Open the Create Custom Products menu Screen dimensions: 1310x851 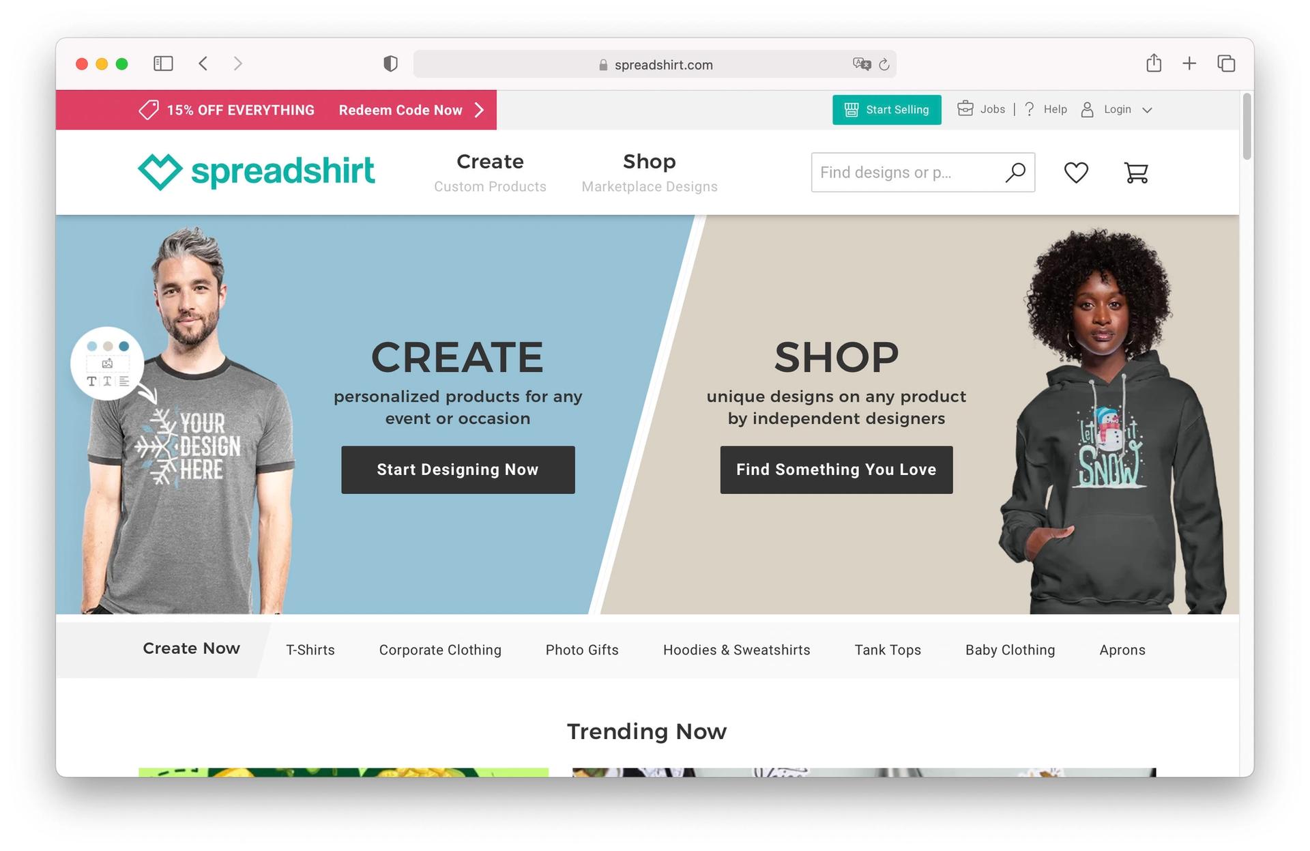pos(490,173)
